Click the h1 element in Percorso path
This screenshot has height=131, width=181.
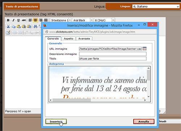point(20,111)
